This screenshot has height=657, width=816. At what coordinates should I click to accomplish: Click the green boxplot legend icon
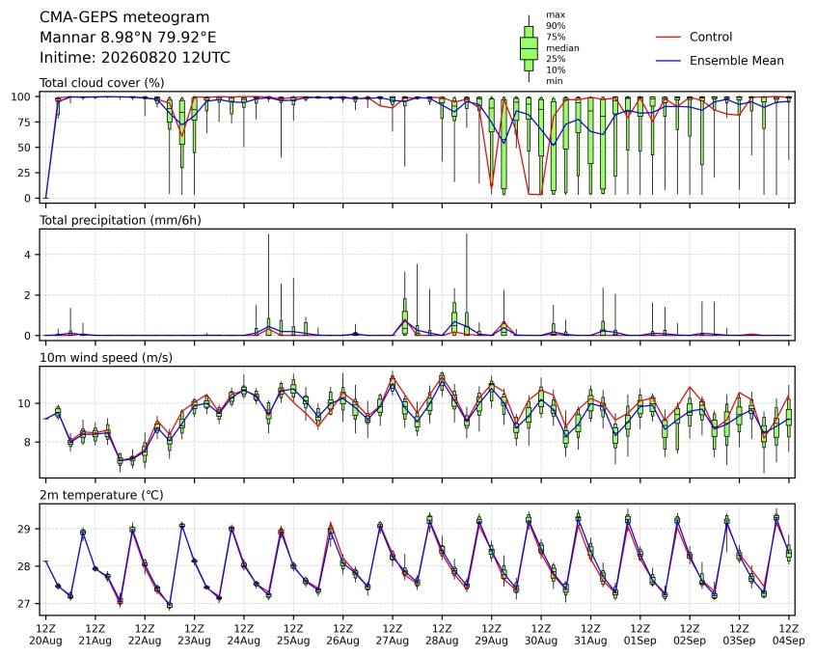[x=529, y=48]
